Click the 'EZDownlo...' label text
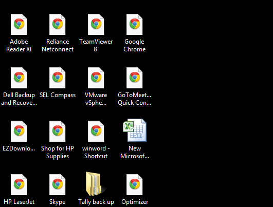The width and height of the screenshot is (273, 207). pyautogui.click(x=19, y=148)
